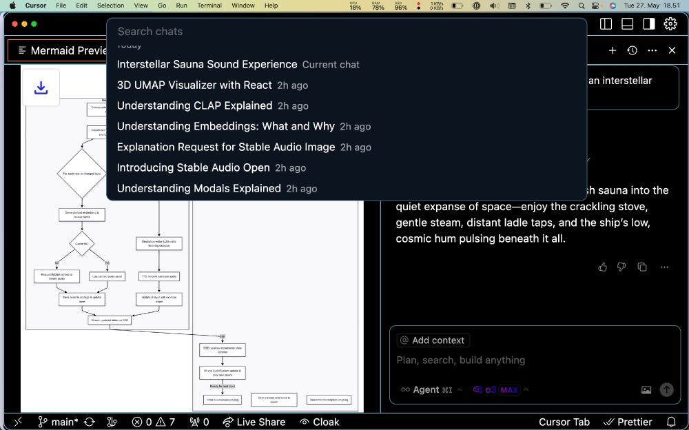Attach an image using the picture icon

point(646,389)
